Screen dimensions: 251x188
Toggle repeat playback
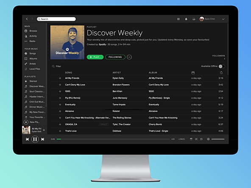(x=201, y=139)
